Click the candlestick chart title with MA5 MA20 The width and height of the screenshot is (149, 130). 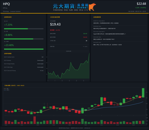coord(14,85)
